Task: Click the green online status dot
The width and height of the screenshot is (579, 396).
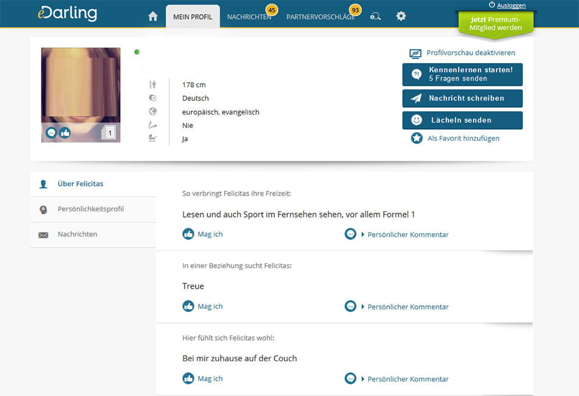Action: click(x=137, y=52)
